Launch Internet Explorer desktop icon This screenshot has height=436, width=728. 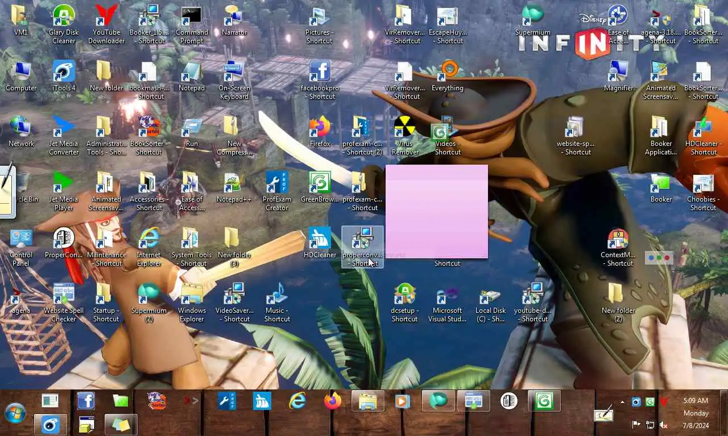[x=149, y=247]
